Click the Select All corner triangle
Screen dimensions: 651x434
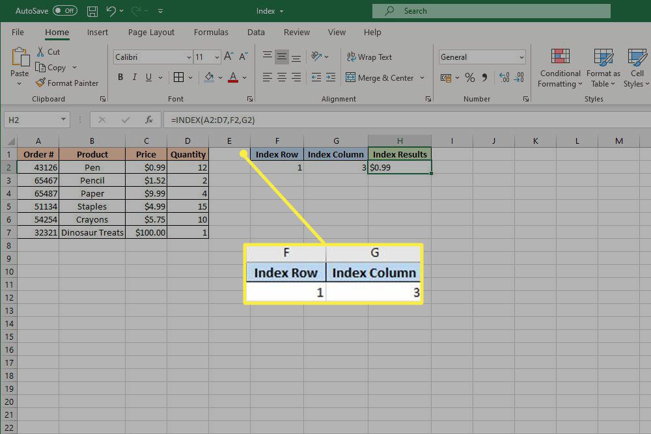11,141
